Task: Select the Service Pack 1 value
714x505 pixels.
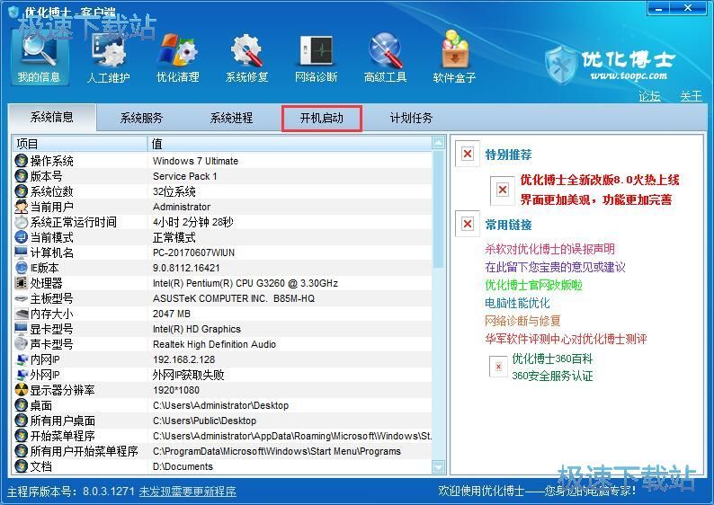Action: pos(185,176)
